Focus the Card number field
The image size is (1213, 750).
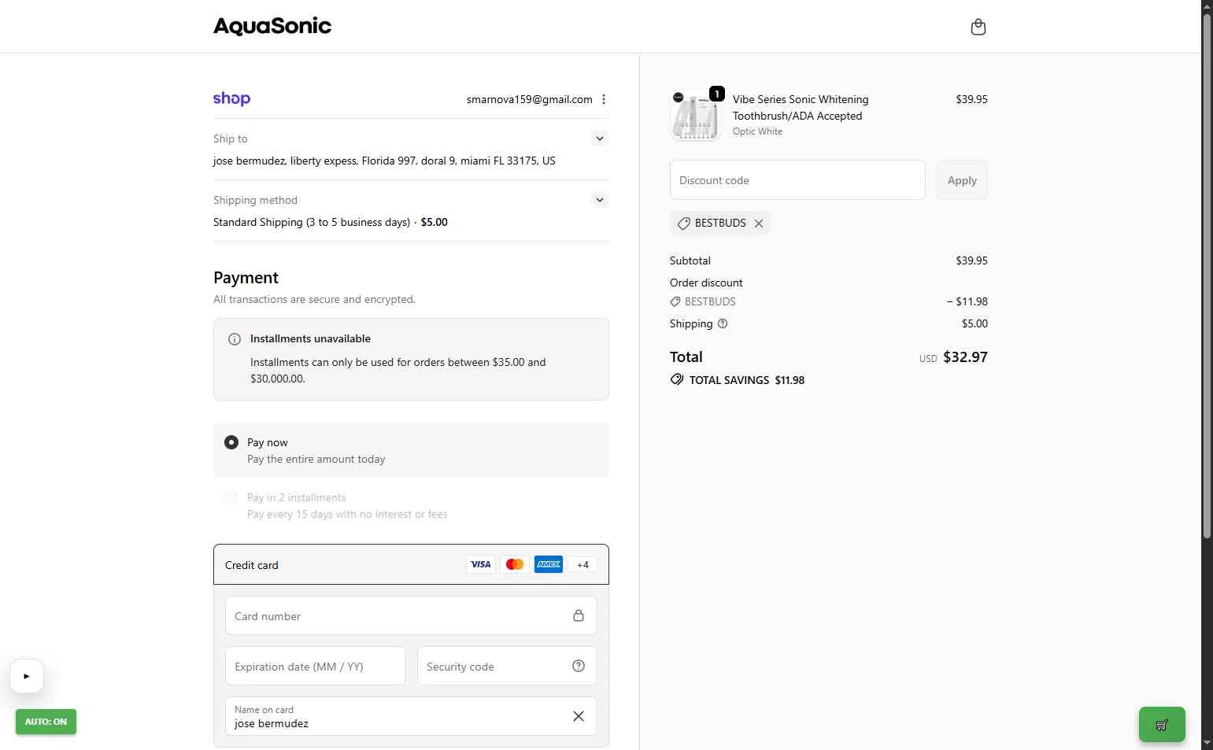pos(411,615)
